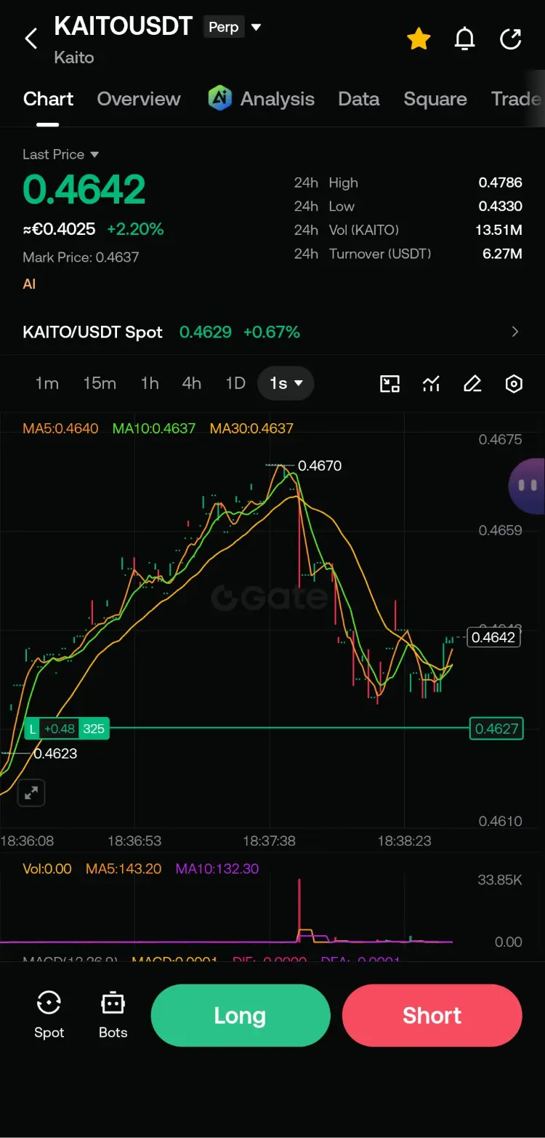This screenshot has width=545, height=1138.
Task: Tap the Vol:0.00 volume label
Action: [x=47, y=869]
